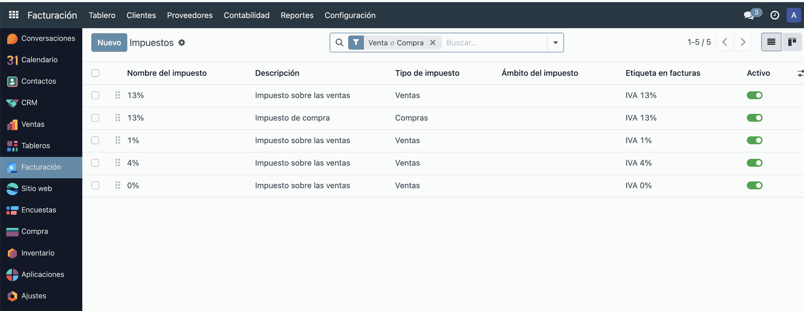804x311 pixels.
Task: Open the Inventario app in sidebar
Action: pos(41,253)
